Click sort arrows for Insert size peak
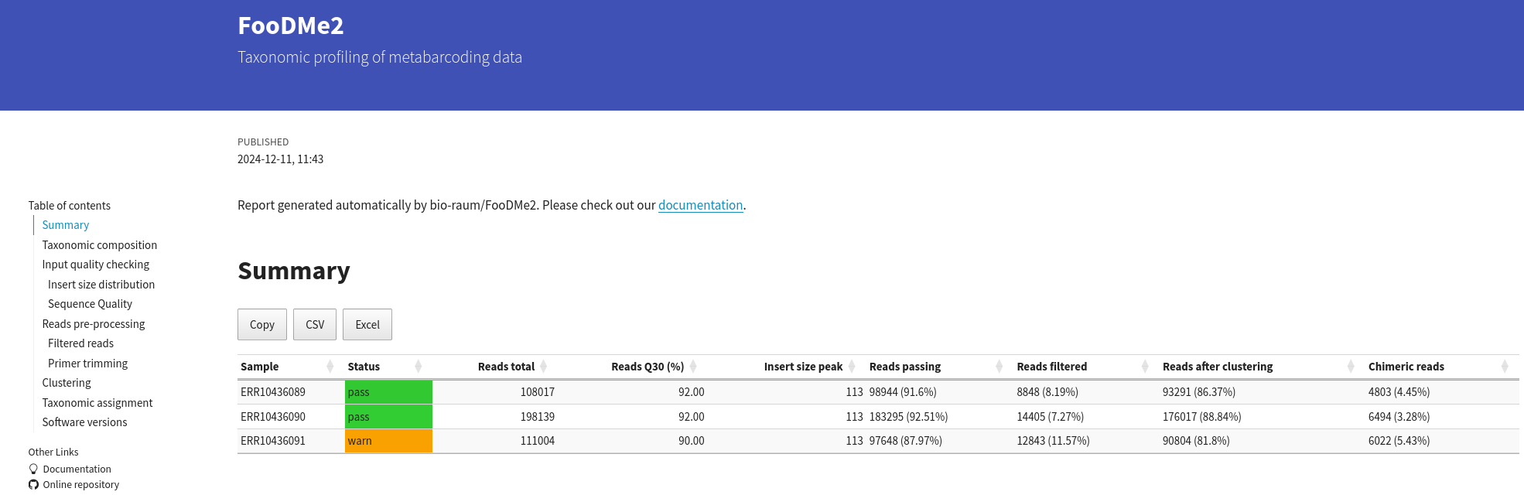The width and height of the screenshot is (1524, 495). pyautogui.click(x=852, y=367)
